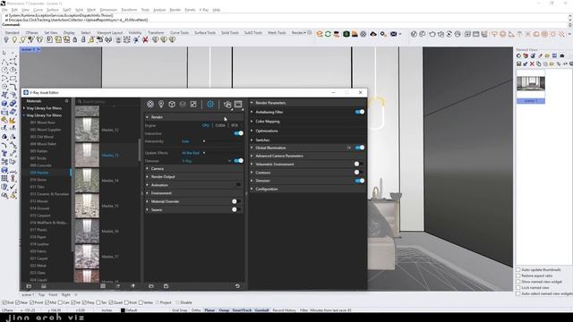Screen dimensions: 573x322
Task: Toggle Antialiasing Filter switch
Action: (x=360, y=112)
